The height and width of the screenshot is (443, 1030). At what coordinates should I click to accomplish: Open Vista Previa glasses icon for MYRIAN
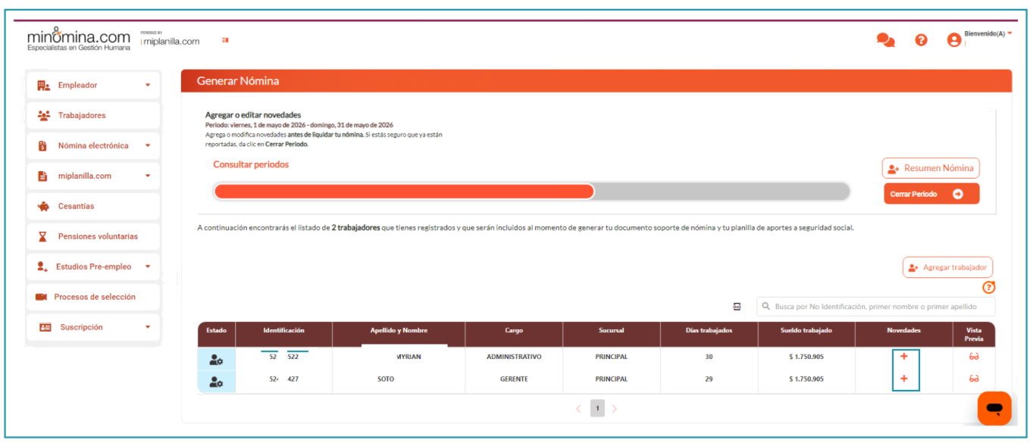[x=974, y=357]
